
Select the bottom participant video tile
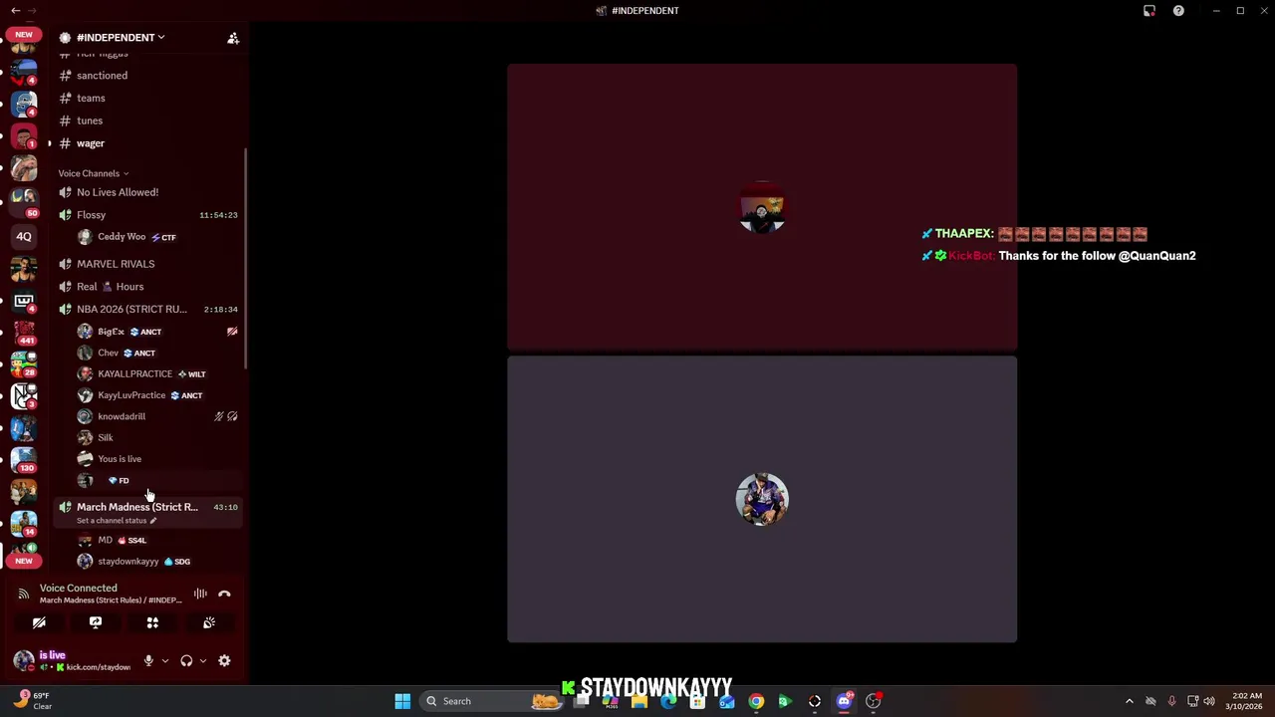tap(762, 499)
